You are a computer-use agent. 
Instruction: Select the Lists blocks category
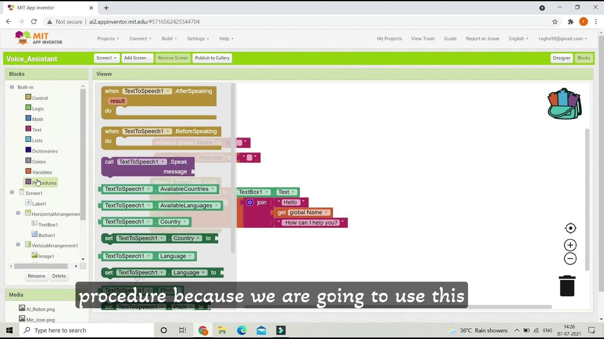37,140
